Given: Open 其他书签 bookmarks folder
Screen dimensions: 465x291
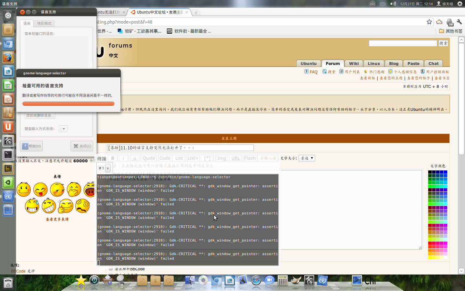Looking at the screenshot, I should 451,31.
